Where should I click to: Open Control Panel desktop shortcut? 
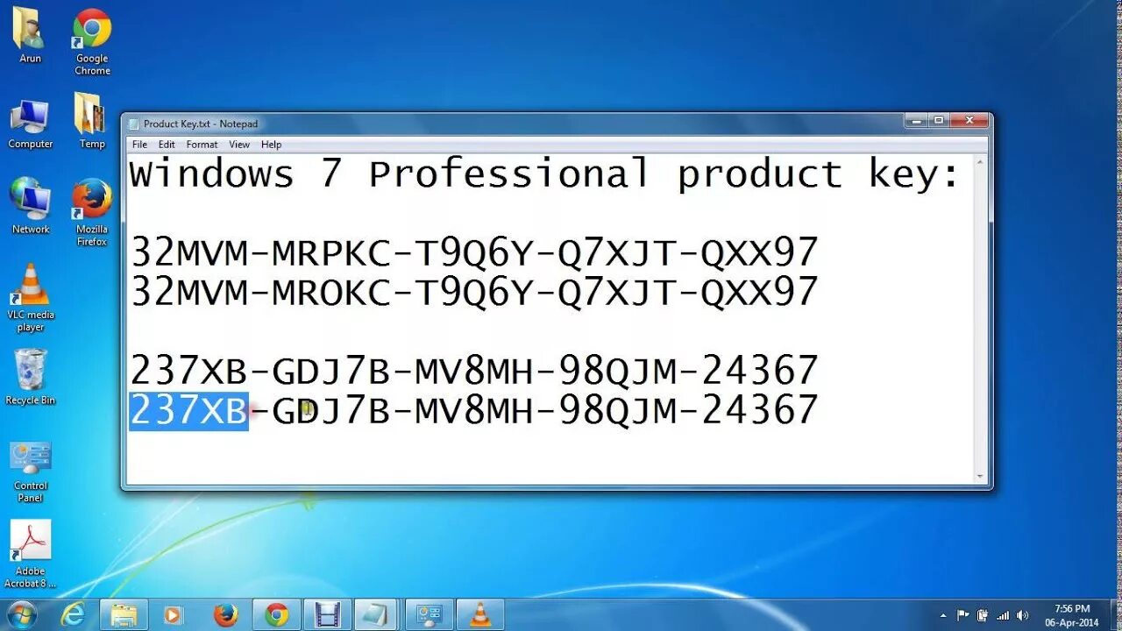click(x=31, y=472)
